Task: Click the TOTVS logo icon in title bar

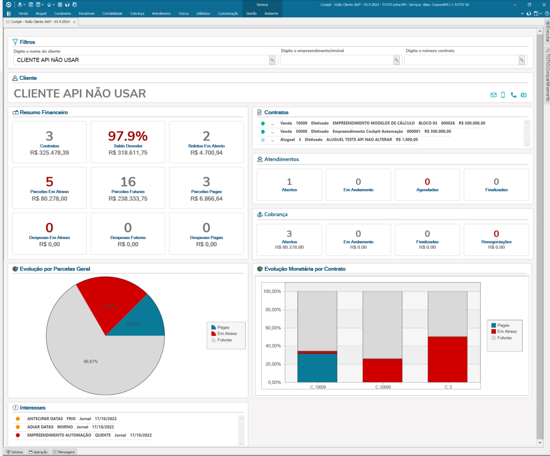Action: tap(8, 5)
